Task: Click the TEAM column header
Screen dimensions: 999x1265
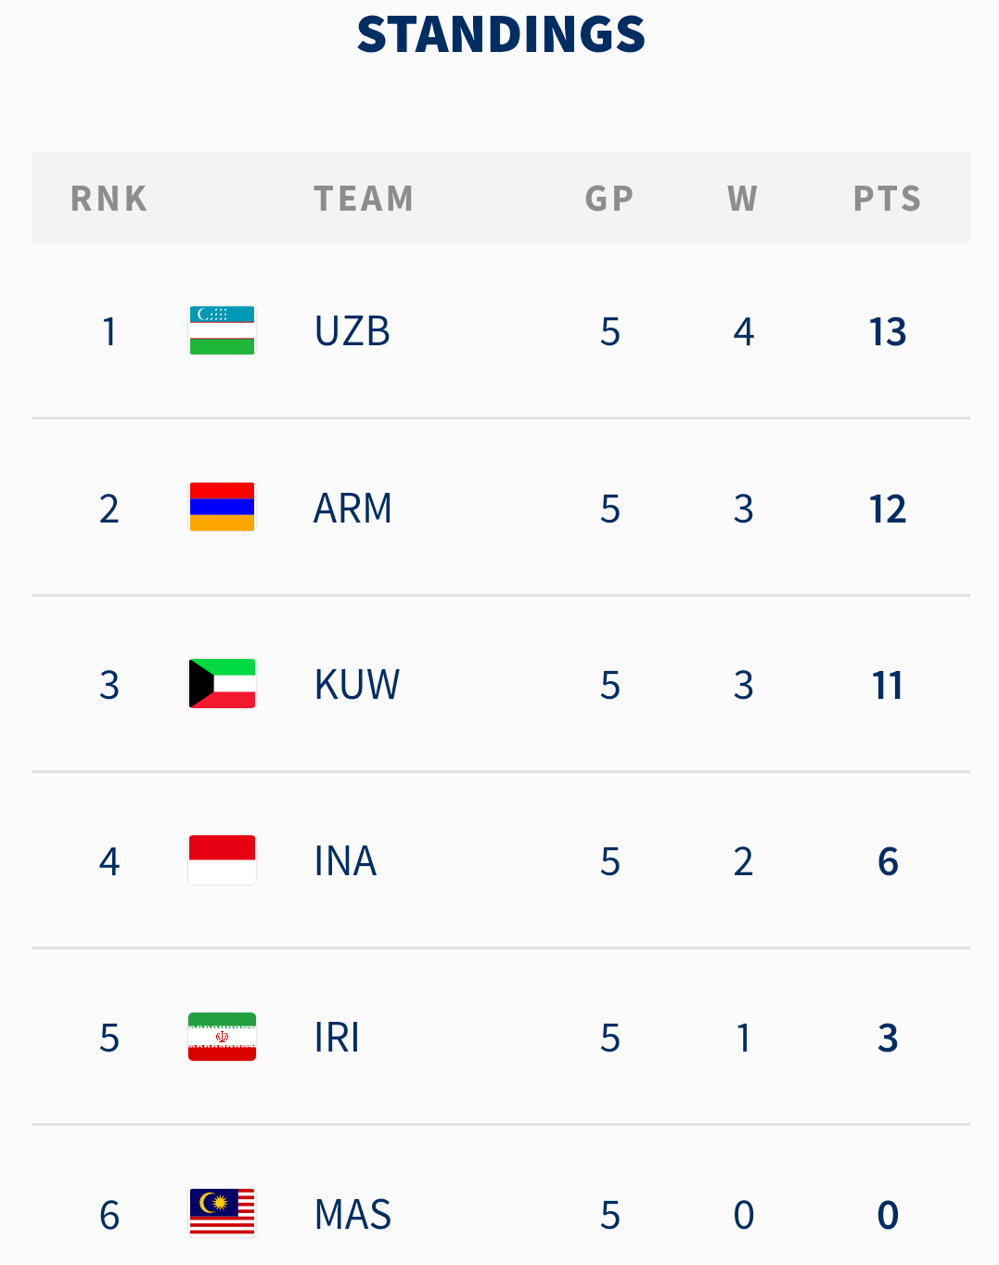Action: point(364,199)
